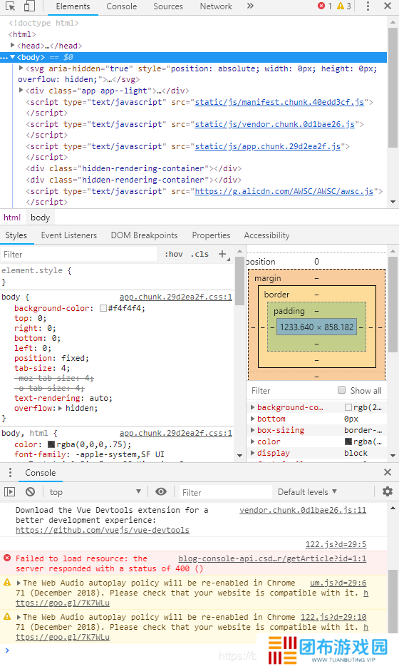Open the vue-devtools GitHub link
This screenshot has height=669, width=399.
click(x=103, y=531)
